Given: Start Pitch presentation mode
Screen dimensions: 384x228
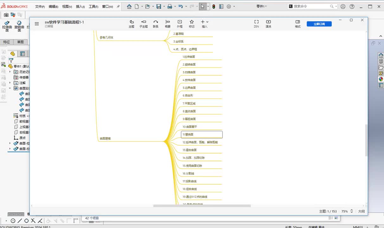Looking at the screenshot, I should coord(268,24).
